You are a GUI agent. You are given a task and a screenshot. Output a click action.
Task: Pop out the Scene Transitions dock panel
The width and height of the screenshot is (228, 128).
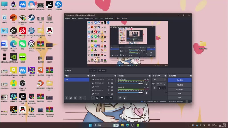(x=166, y=75)
